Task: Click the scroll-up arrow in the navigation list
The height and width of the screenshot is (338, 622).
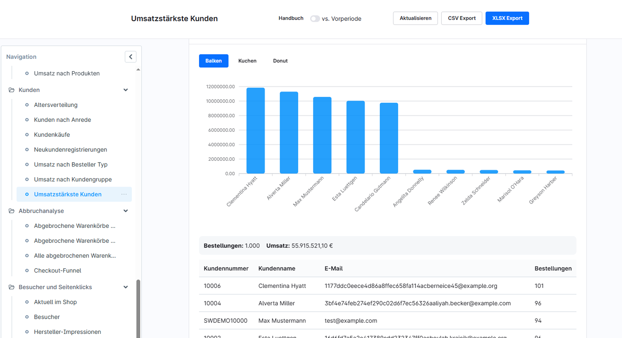Action: (x=138, y=69)
